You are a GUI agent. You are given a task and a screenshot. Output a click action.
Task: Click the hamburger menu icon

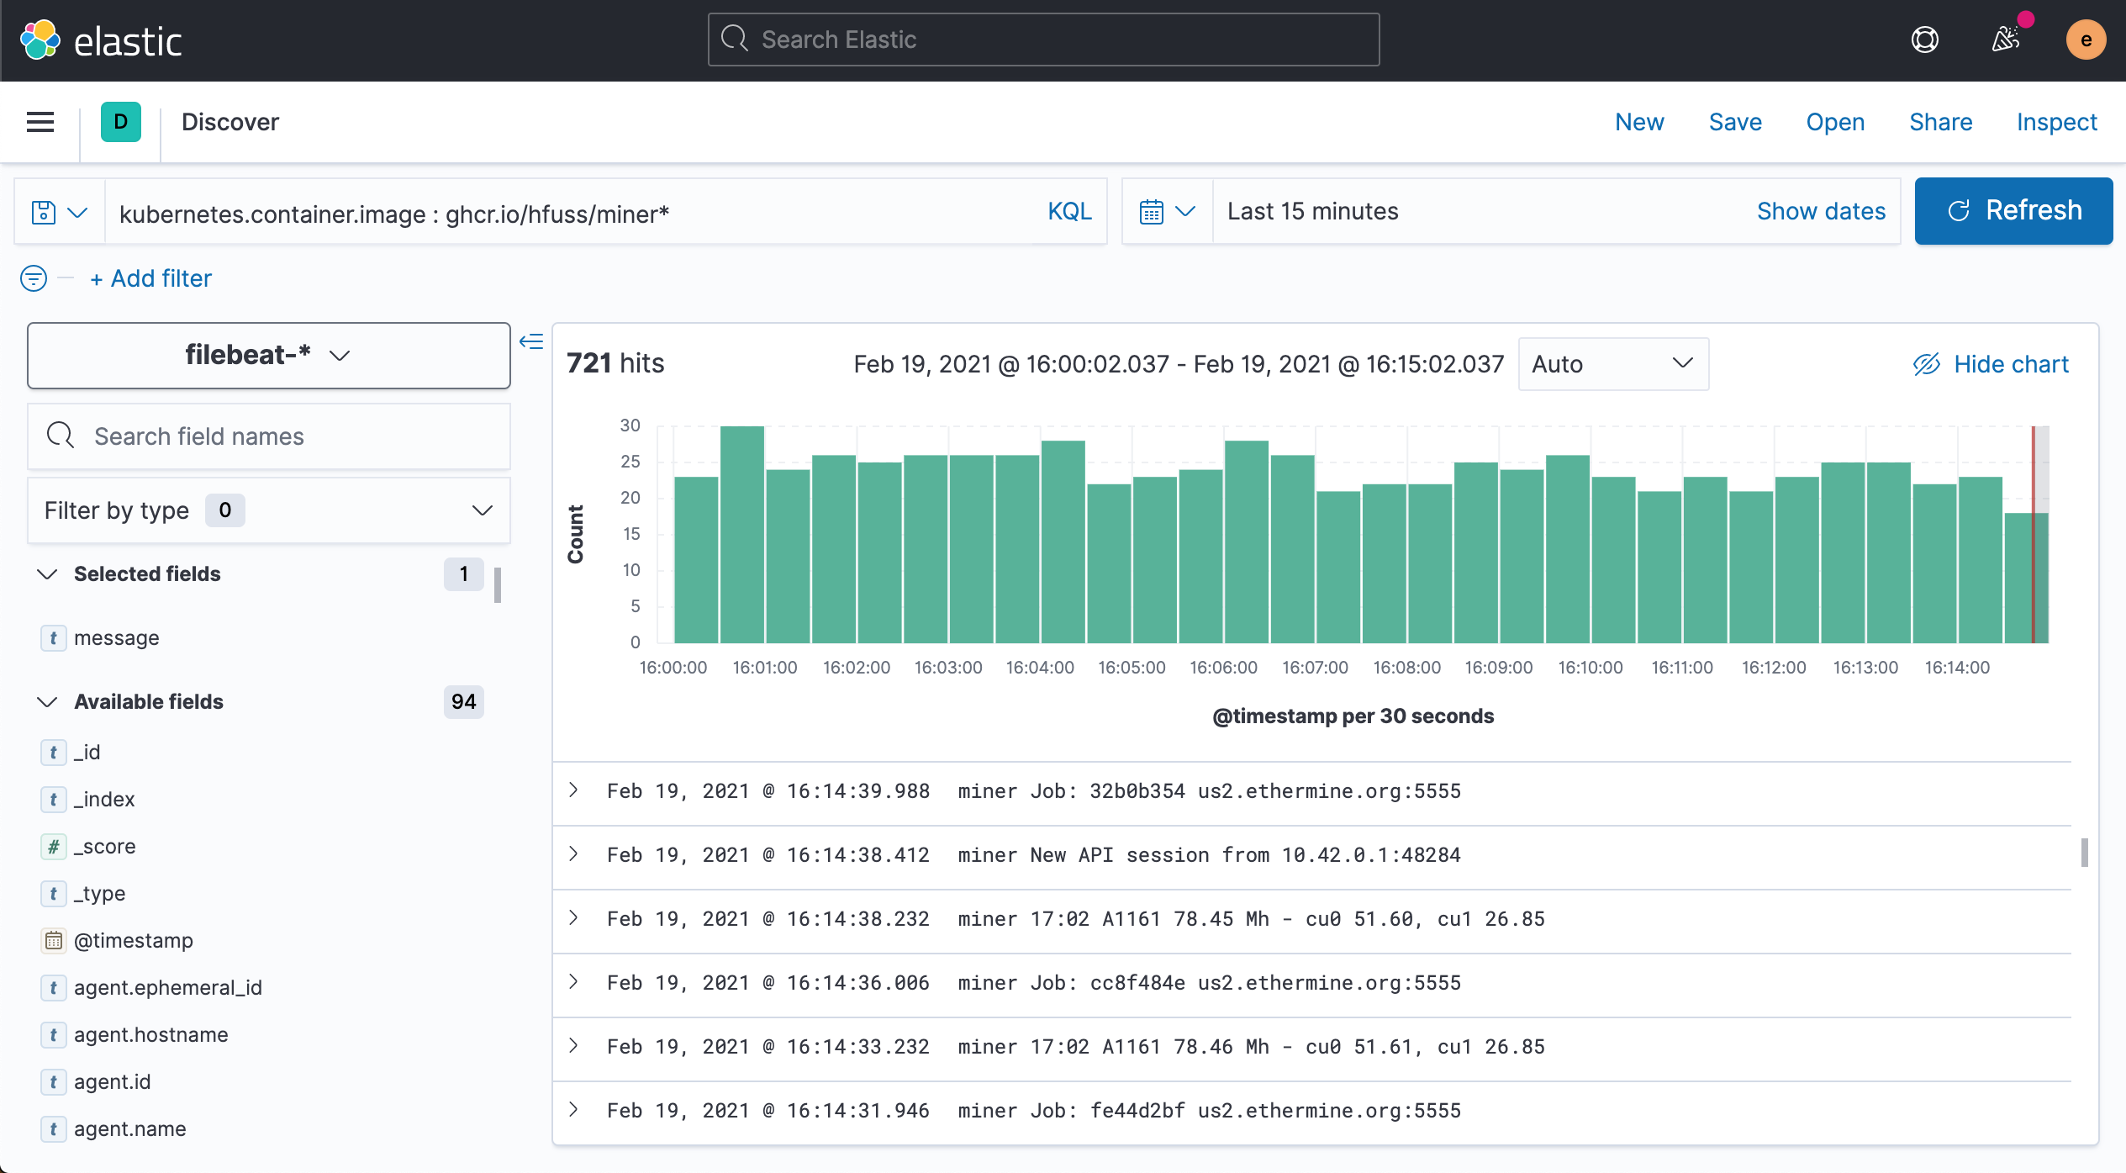pos(40,121)
